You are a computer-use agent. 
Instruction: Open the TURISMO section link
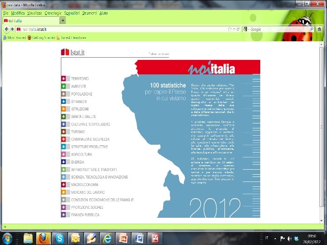click(78, 132)
